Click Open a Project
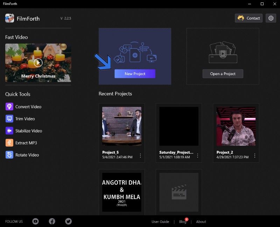 (223, 74)
